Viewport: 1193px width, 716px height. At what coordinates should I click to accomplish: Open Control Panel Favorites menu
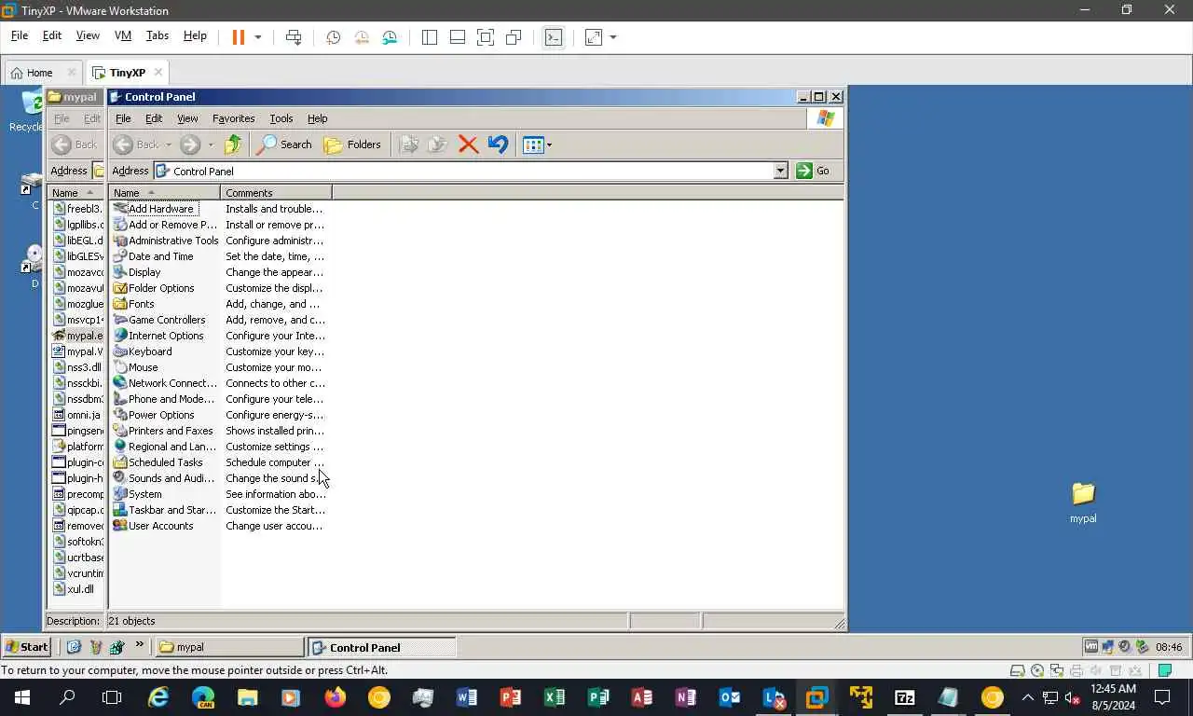coord(233,118)
